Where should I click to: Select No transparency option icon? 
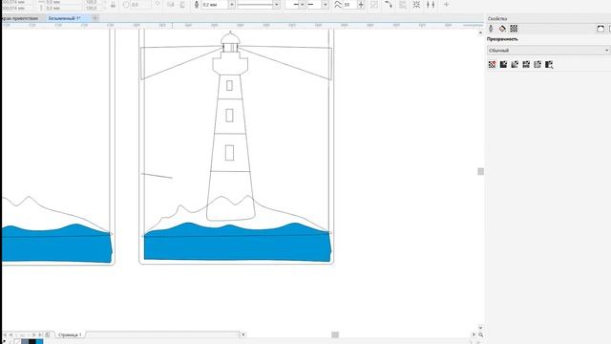(493, 64)
